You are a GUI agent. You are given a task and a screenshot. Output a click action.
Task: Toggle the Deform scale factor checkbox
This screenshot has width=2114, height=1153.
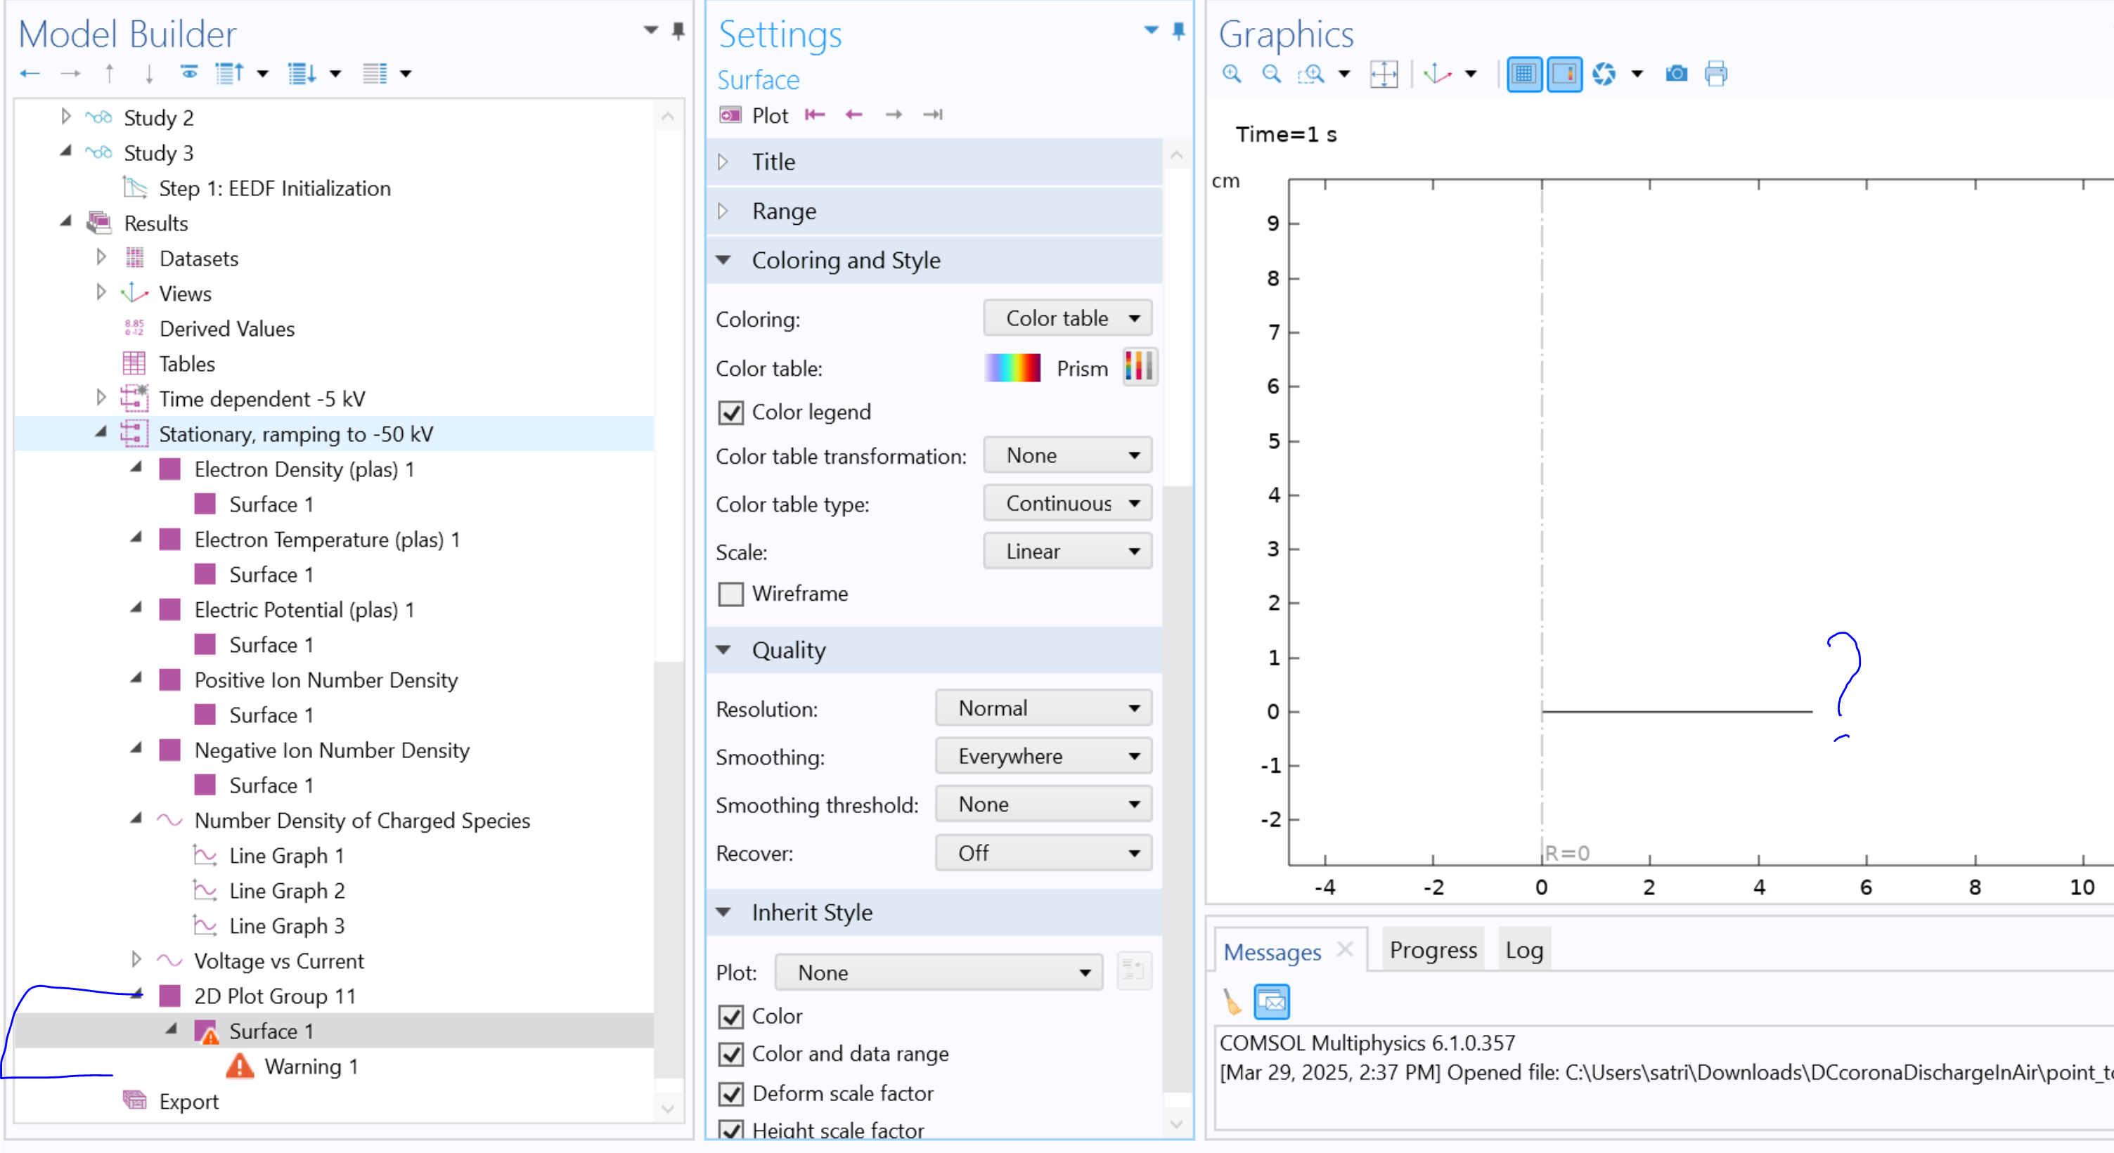[x=730, y=1093]
